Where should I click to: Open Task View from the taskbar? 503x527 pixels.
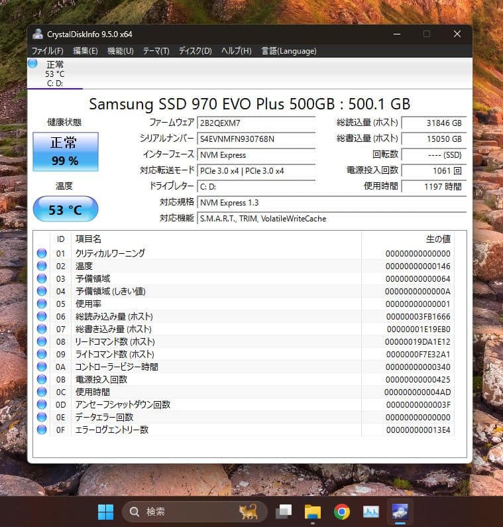284,512
